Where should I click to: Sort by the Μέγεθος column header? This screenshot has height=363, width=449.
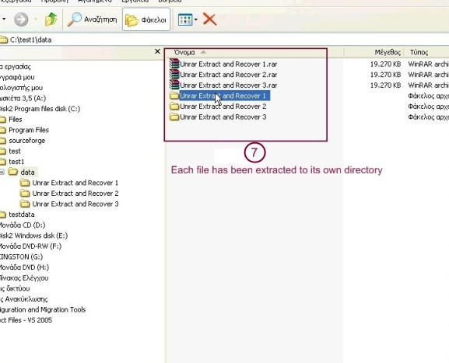pos(388,52)
